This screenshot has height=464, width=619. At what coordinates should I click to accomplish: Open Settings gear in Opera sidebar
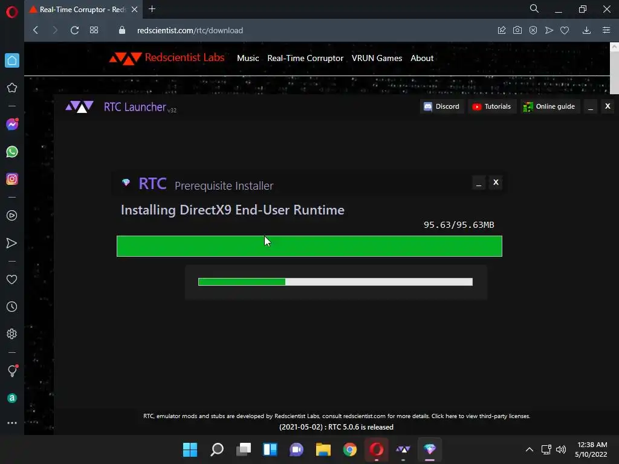(x=12, y=333)
